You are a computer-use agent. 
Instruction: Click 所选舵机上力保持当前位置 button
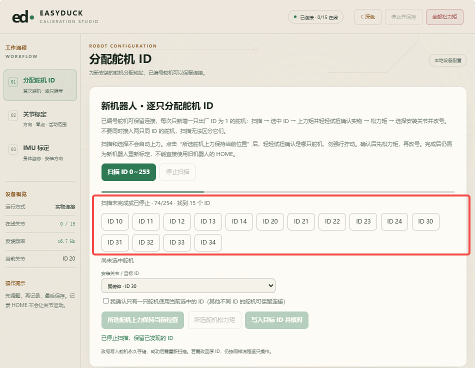142,320
